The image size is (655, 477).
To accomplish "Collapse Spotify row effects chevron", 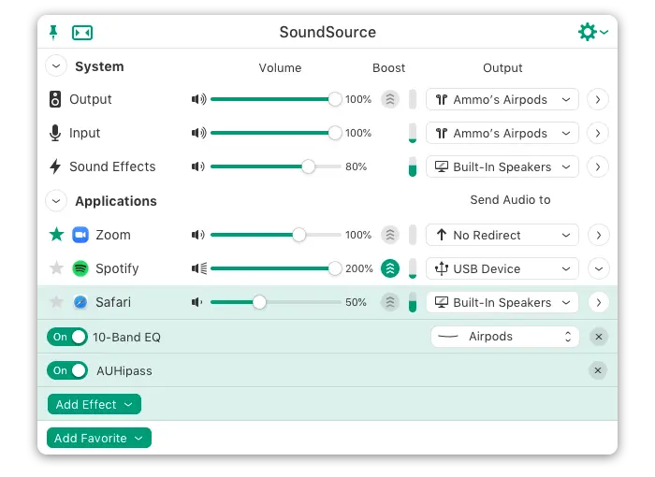I will [x=598, y=268].
